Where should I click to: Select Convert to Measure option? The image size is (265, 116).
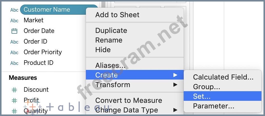[128, 100]
